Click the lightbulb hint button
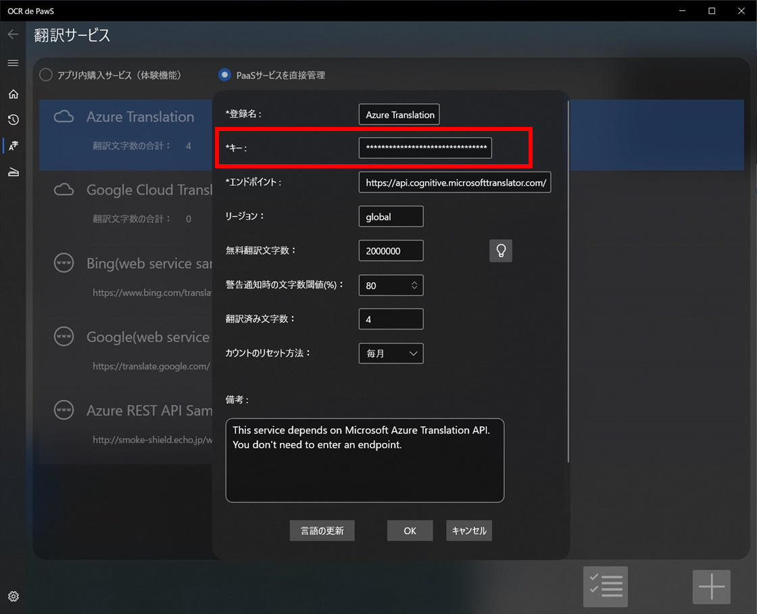The width and height of the screenshot is (757, 614). (500, 251)
